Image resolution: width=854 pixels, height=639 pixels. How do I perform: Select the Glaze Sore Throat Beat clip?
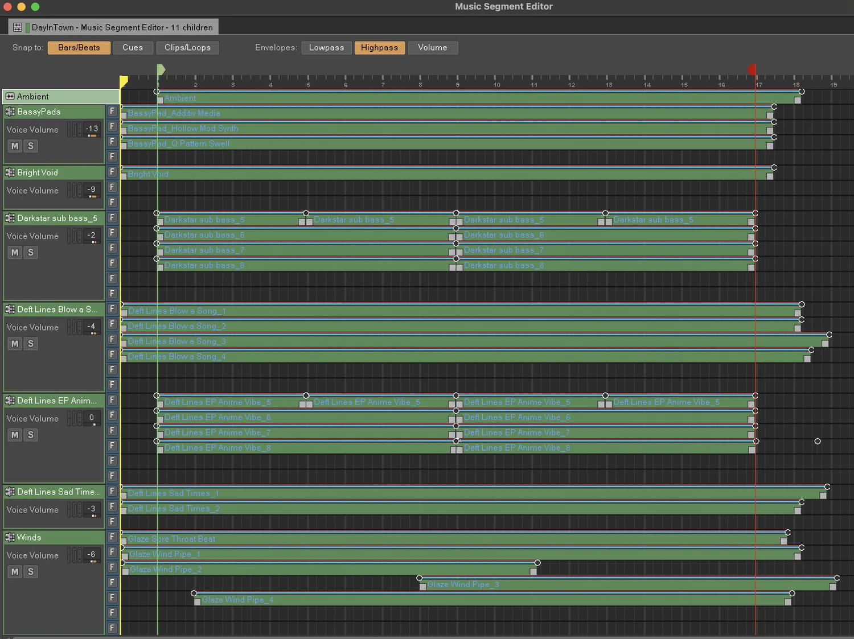pyautogui.click(x=454, y=539)
